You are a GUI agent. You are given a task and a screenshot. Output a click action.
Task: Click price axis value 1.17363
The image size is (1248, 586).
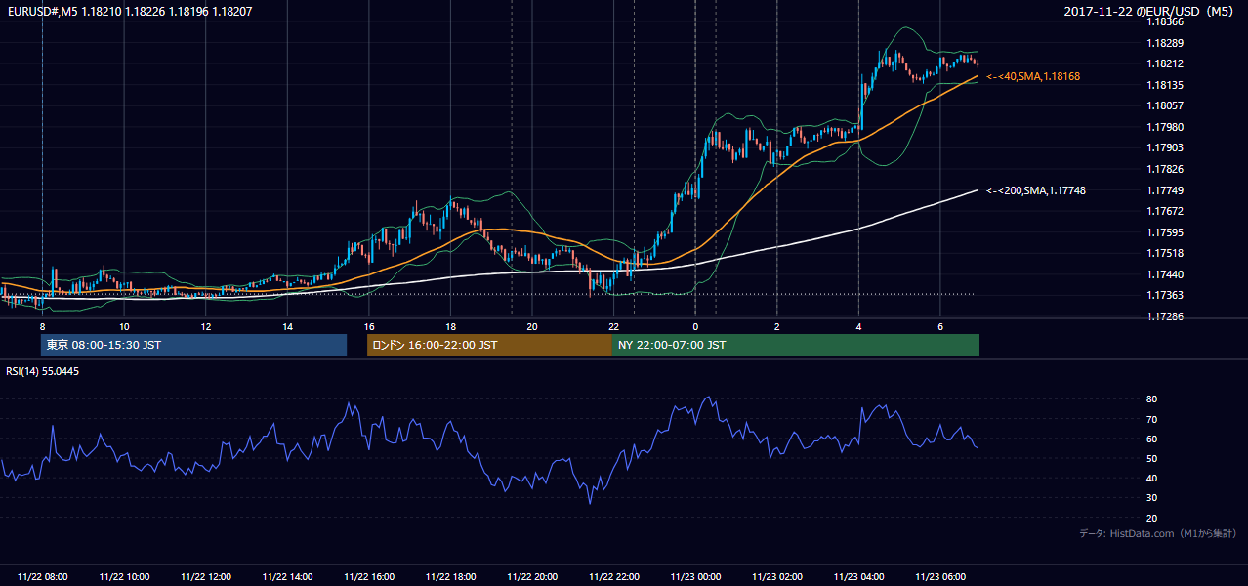click(1165, 295)
